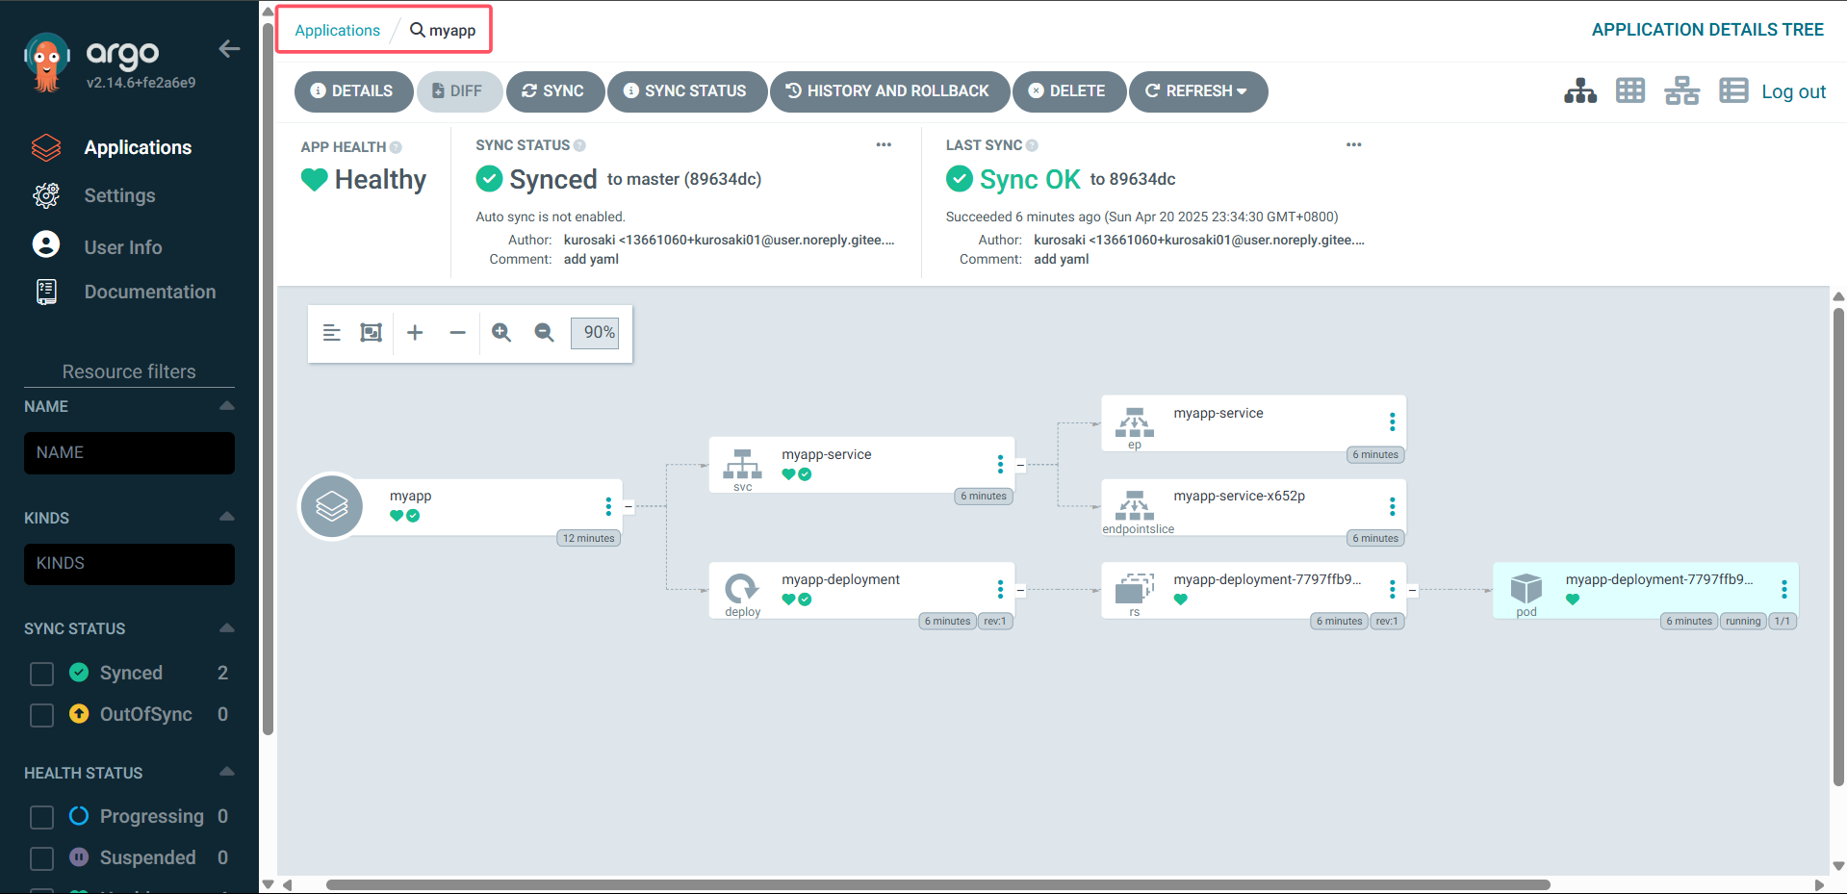Collapse the NAME filter section
1847x894 pixels.
(x=227, y=406)
